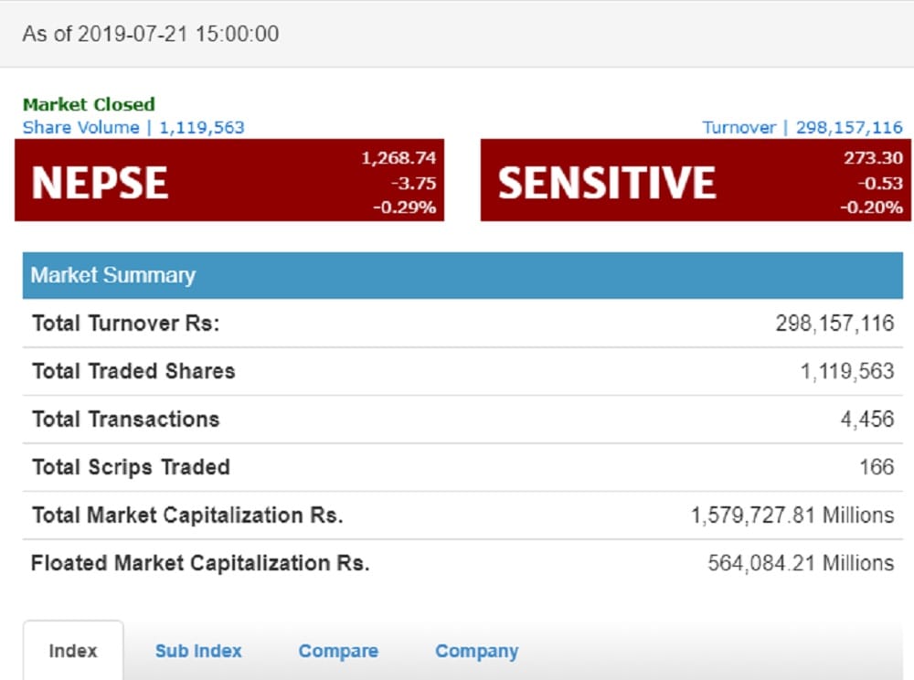914x680 pixels.
Task: Click the SENSITIVE value 273.30
Action: (873, 157)
